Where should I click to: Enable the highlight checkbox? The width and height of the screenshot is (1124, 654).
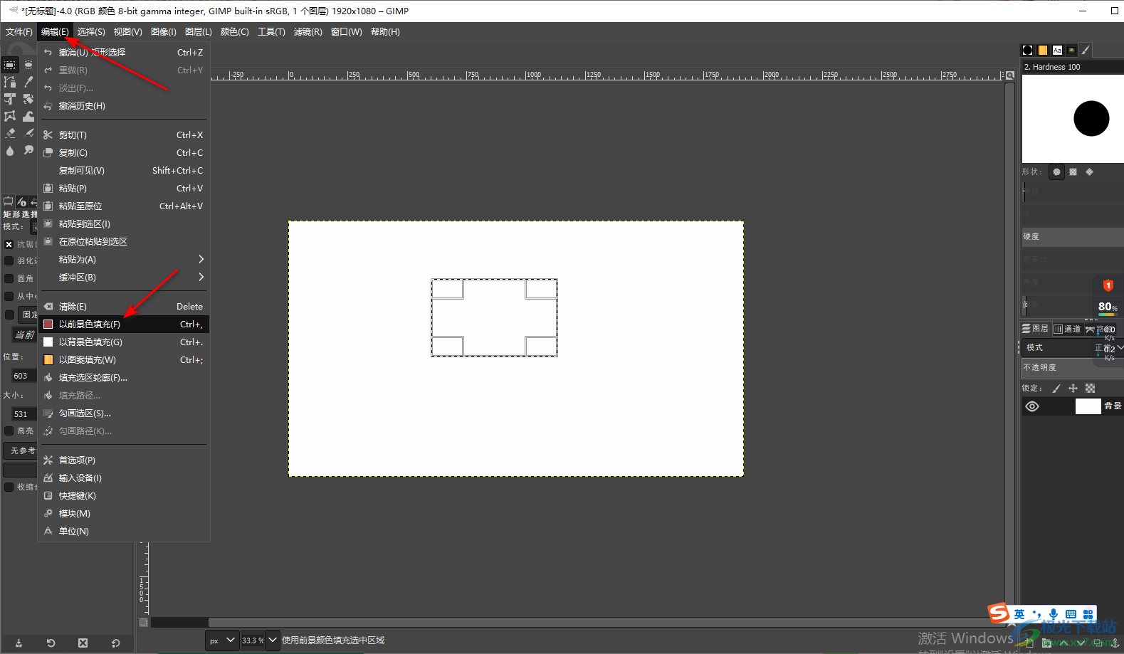coord(9,431)
